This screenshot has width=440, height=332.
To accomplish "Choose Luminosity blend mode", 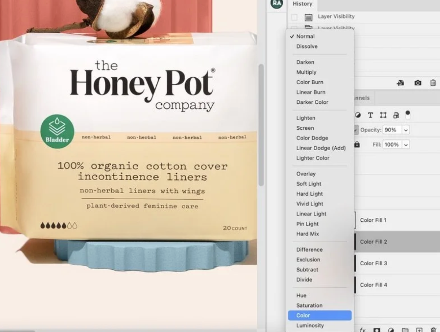I will pos(320,325).
